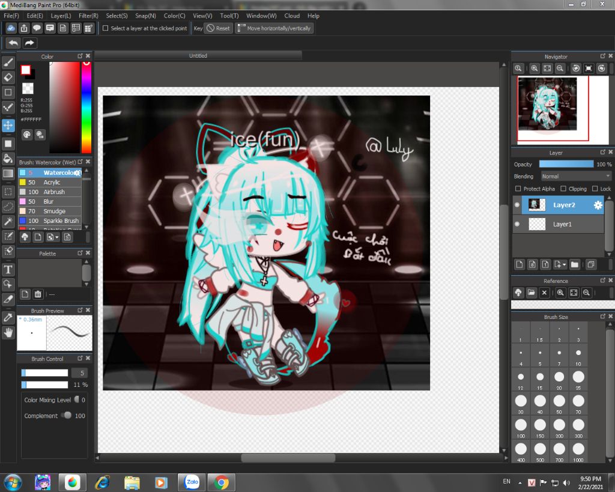Viewport: 615px width, 492px height.
Task: Delete palette color with trash icon
Action: (x=38, y=294)
